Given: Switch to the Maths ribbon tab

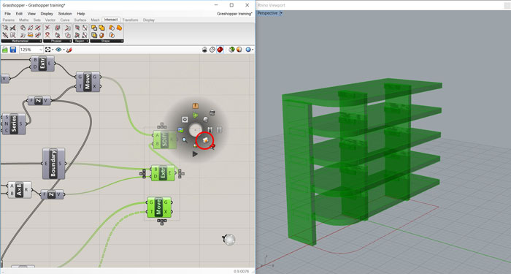Looking at the screenshot, I should (24, 20).
